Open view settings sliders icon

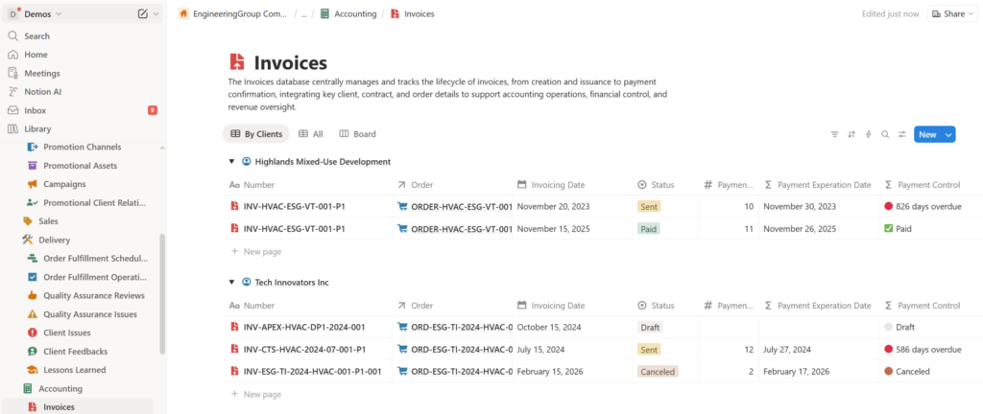pyautogui.click(x=901, y=135)
